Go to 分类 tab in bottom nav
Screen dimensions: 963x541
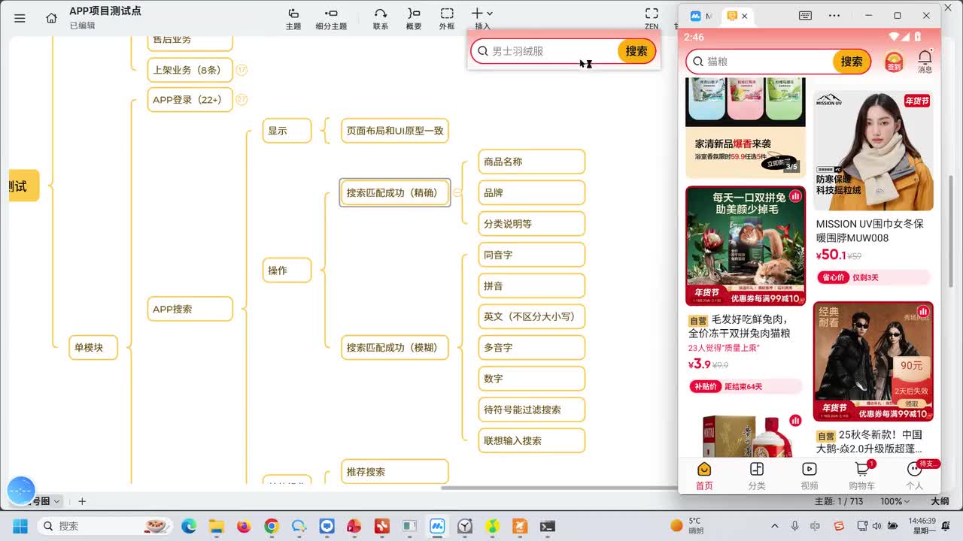[x=757, y=476]
